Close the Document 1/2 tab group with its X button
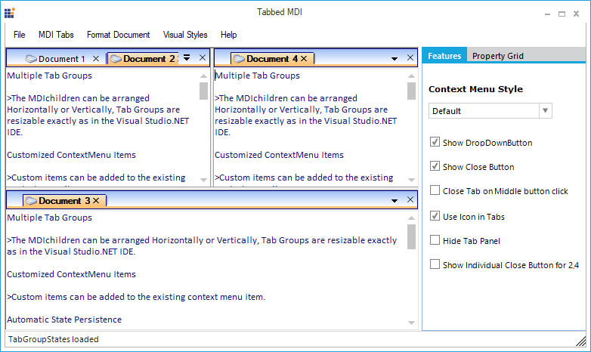 point(203,57)
